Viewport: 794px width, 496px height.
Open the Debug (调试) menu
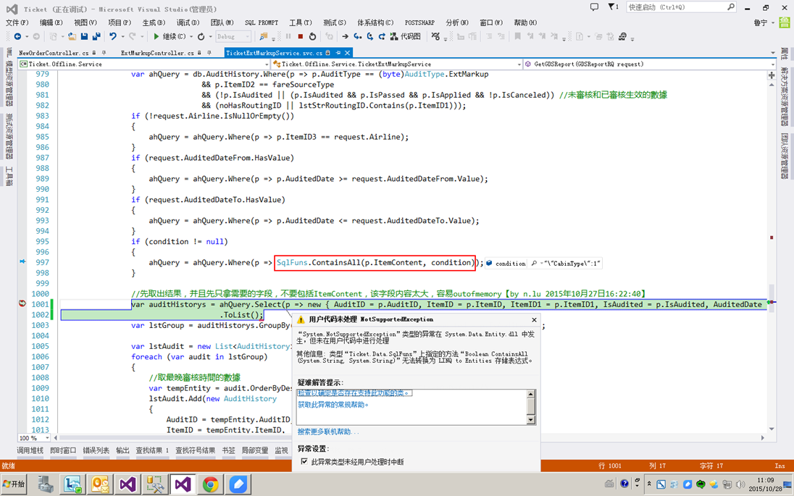188,22
